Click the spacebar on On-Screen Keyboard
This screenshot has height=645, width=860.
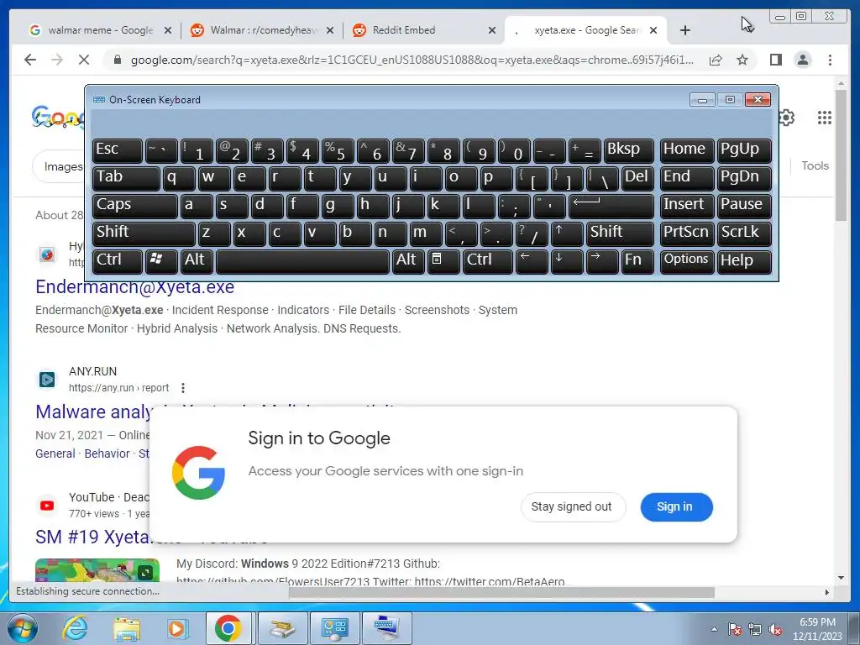point(302,260)
